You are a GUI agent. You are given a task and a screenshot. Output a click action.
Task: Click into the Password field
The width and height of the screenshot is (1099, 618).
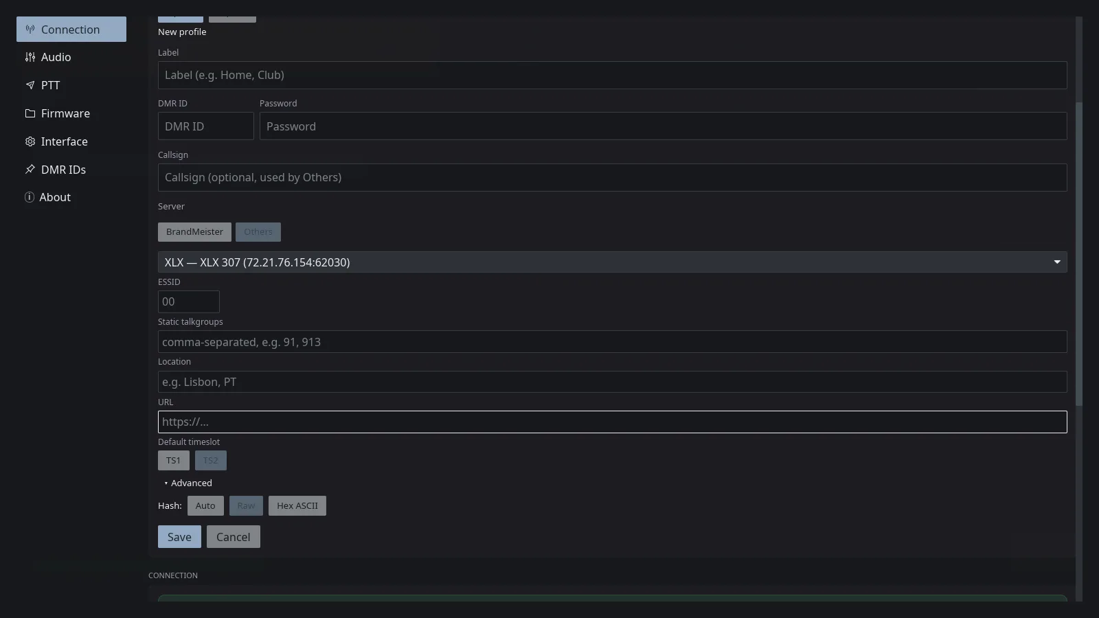[x=664, y=126]
